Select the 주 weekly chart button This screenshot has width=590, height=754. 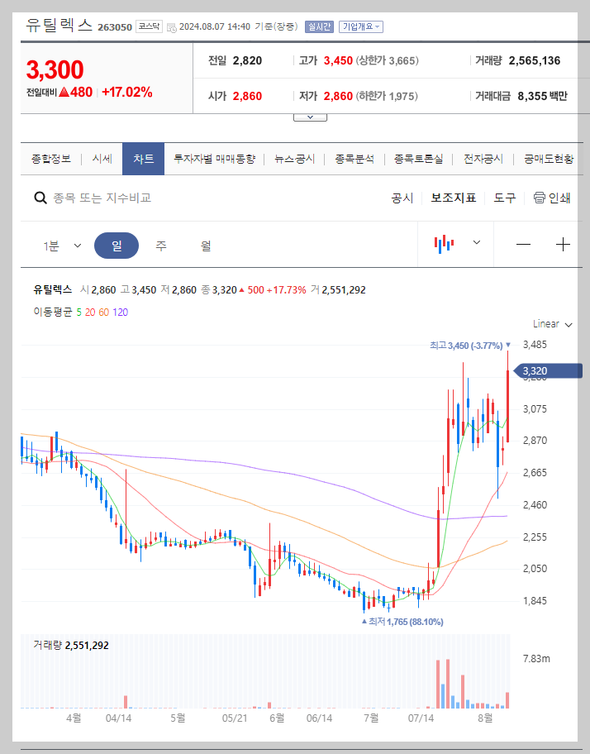159,245
